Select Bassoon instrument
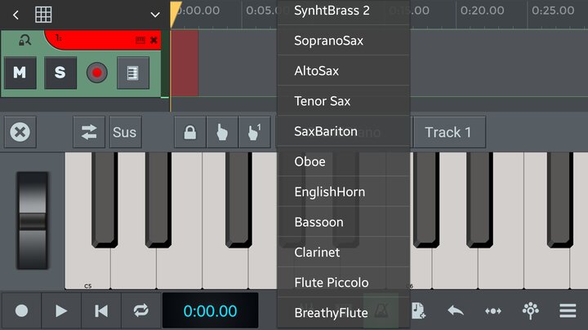Screen dimensions: 588x330 [x=344, y=222]
